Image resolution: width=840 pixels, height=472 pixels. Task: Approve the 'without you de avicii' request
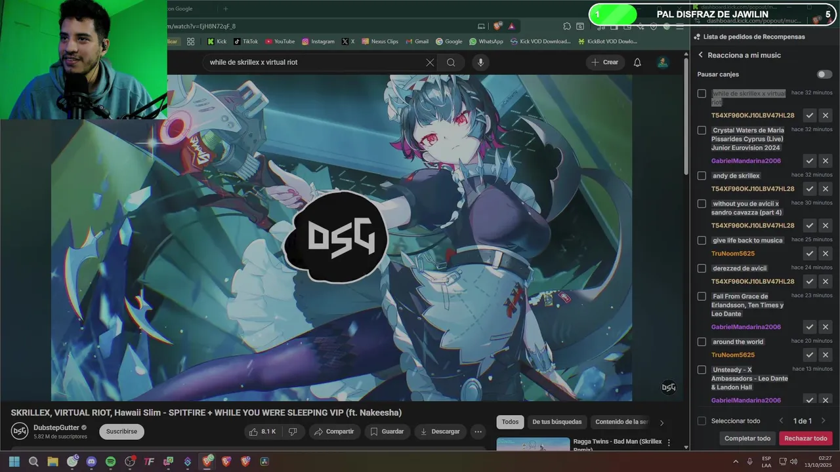point(810,226)
